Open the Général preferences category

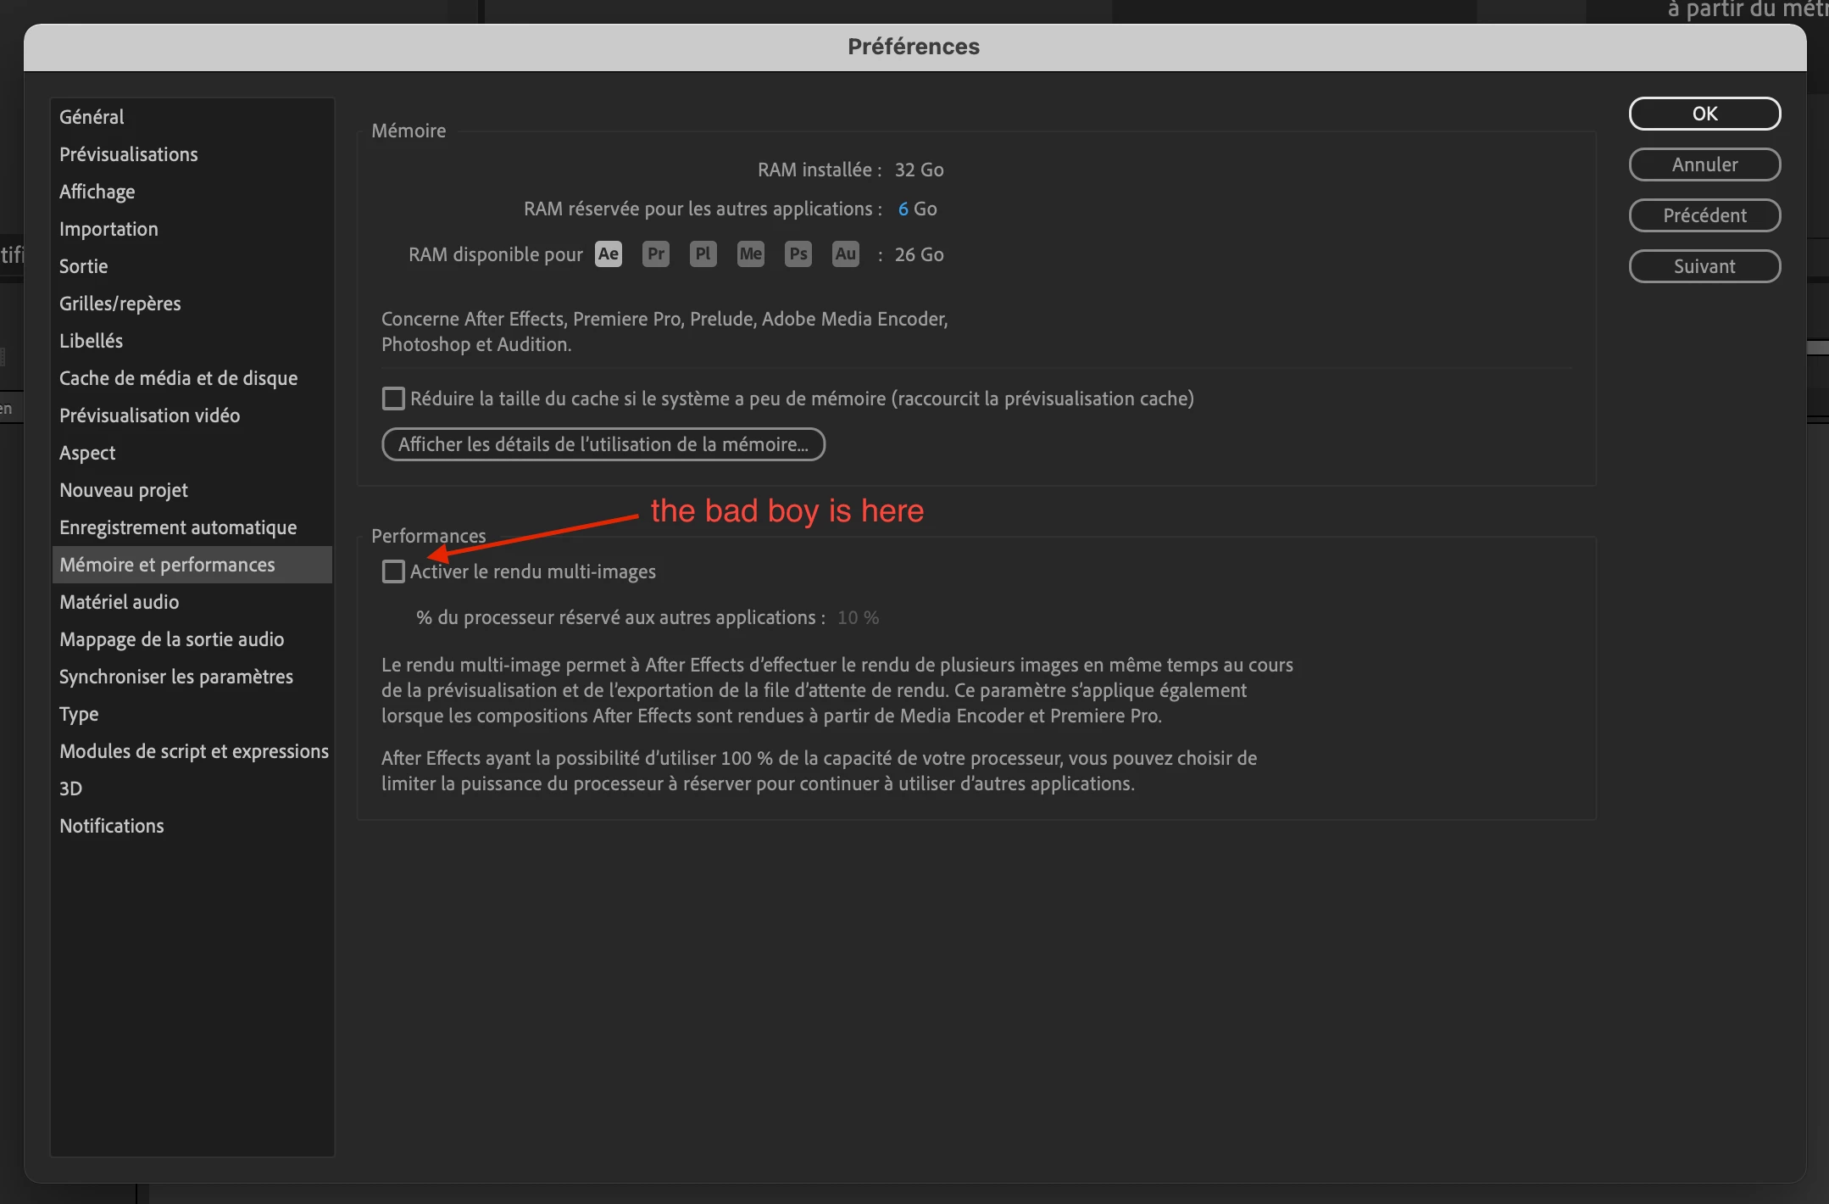pos(92,117)
